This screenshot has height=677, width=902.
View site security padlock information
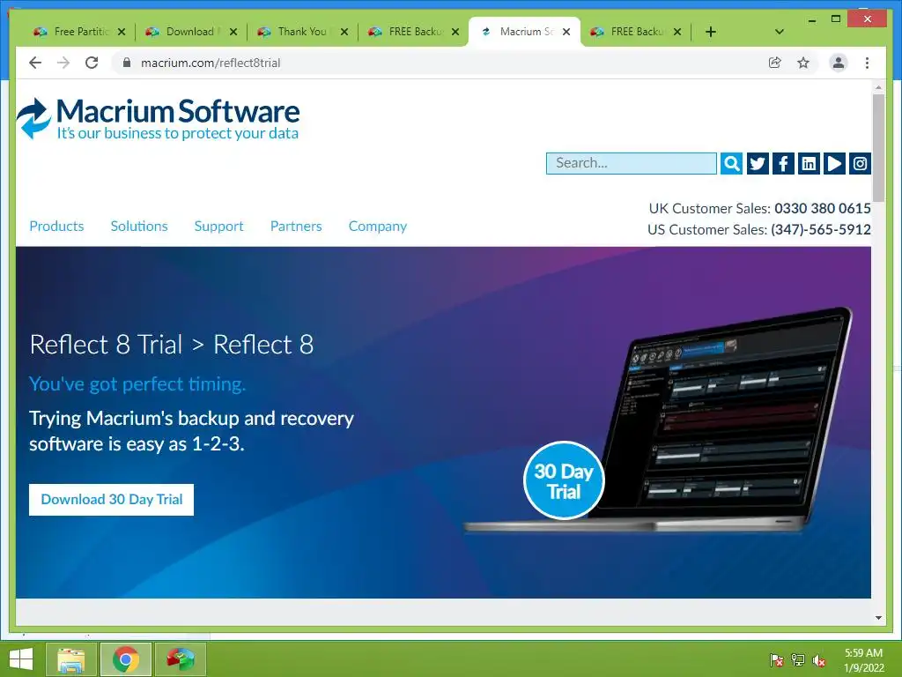coord(127,63)
